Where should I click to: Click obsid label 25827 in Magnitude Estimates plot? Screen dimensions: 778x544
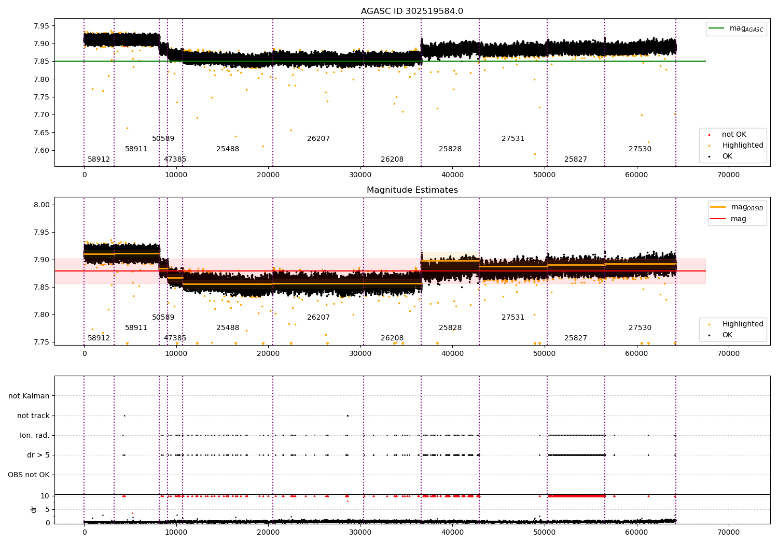[576, 338]
